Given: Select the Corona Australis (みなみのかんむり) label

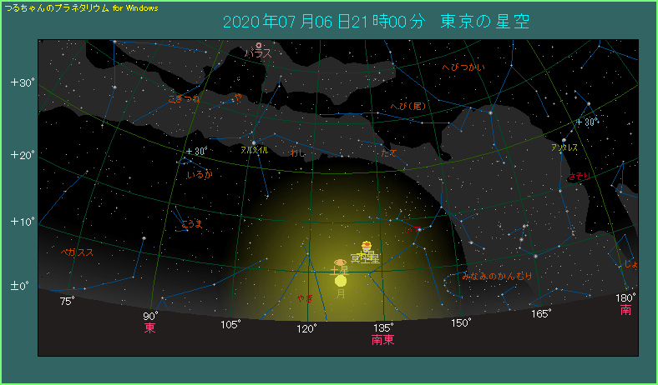Looking at the screenshot, I should [x=497, y=276].
